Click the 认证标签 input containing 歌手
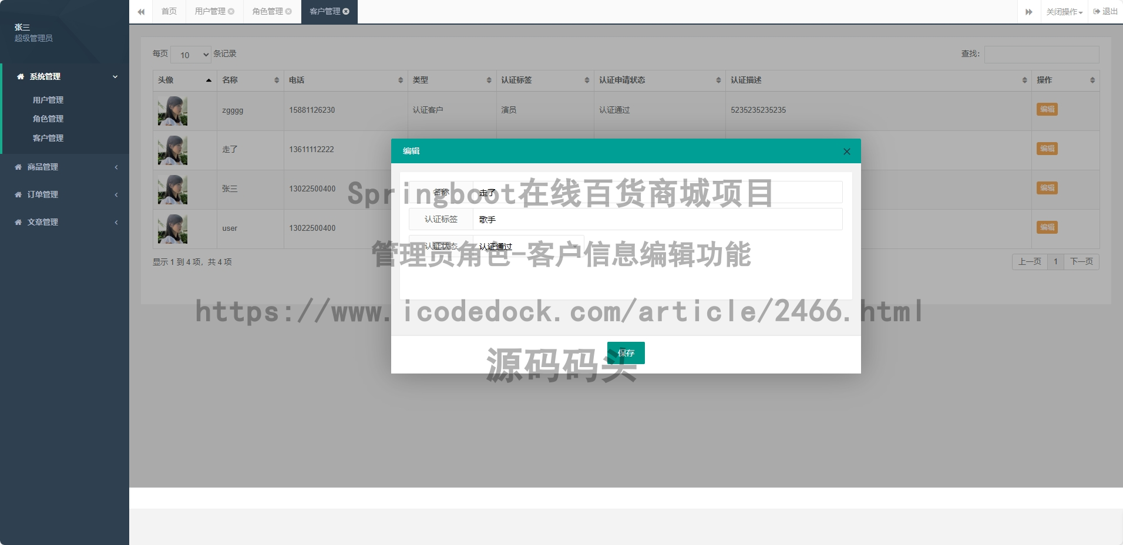 [x=658, y=219]
